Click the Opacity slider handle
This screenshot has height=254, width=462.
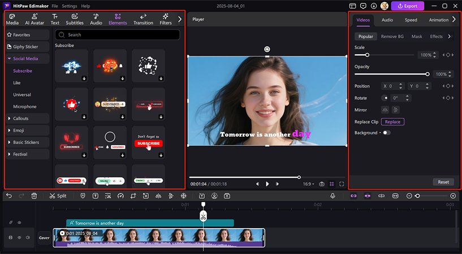(428, 74)
